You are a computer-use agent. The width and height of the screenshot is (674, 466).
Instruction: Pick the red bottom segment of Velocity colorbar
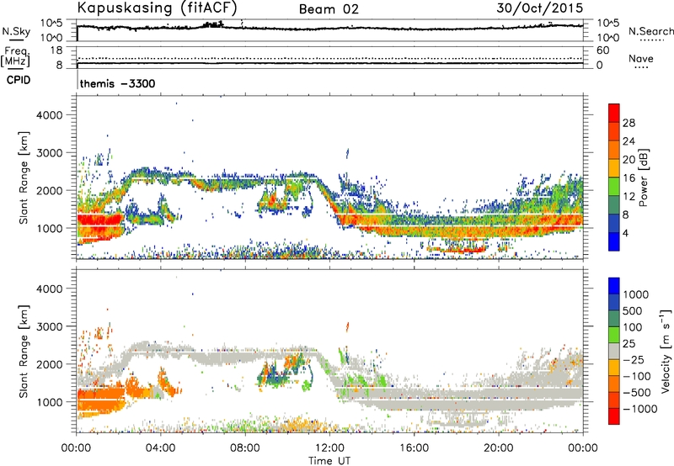pos(614,416)
